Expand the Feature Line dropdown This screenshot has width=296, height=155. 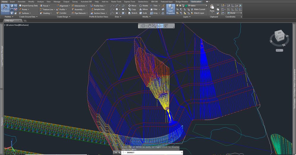click(47, 9)
